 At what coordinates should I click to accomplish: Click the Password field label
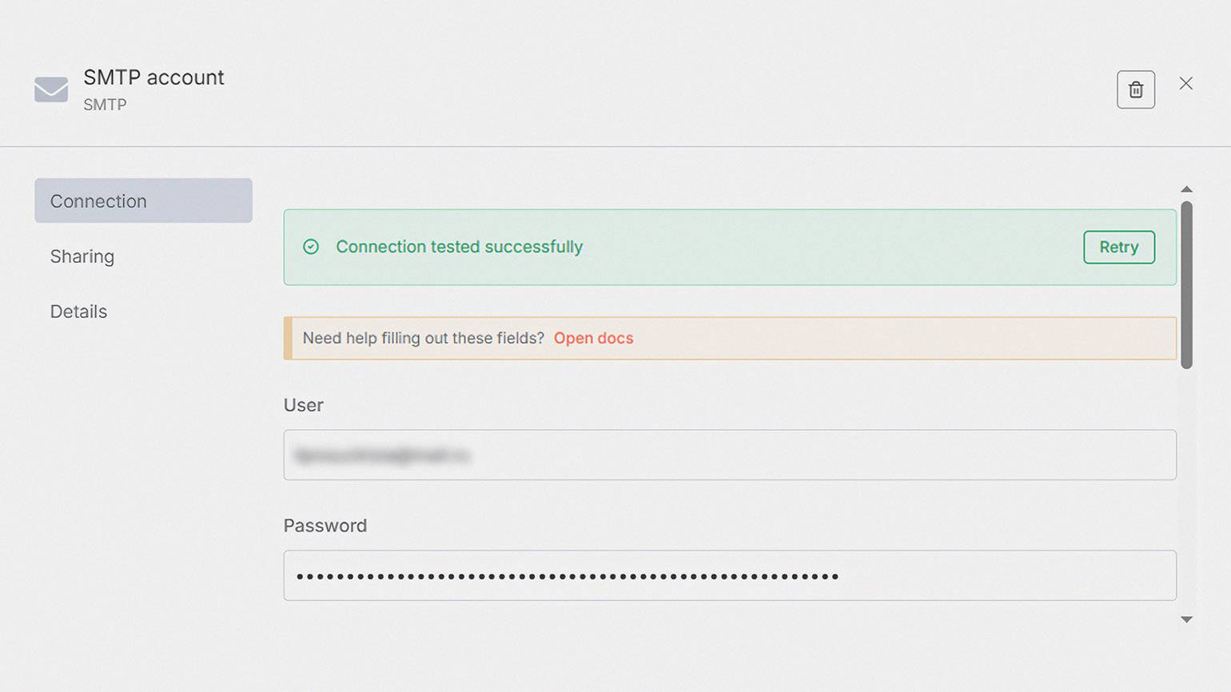325,526
